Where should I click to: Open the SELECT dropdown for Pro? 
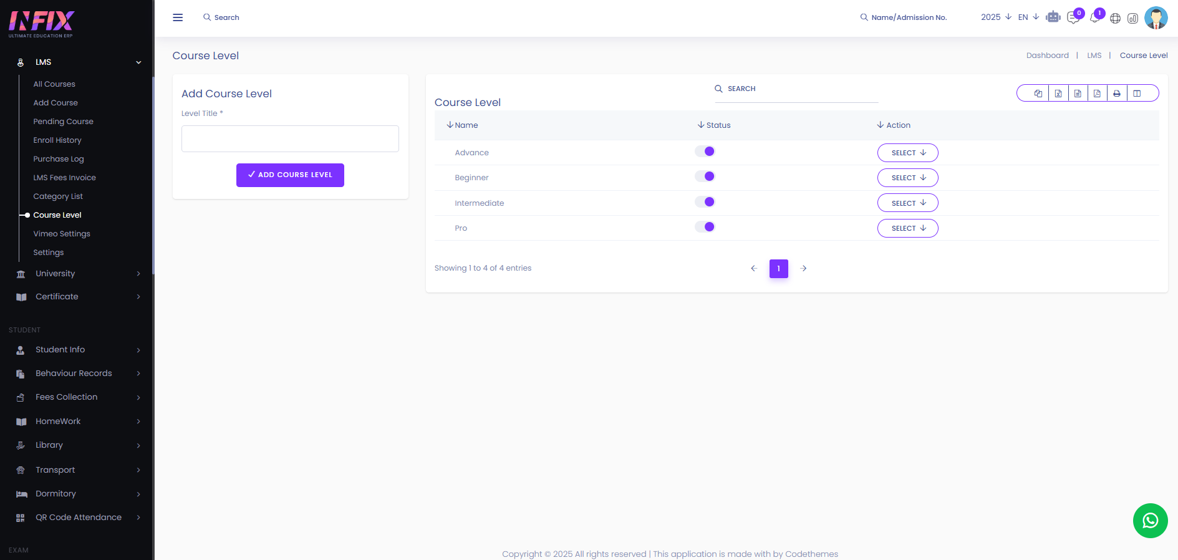[908, 228]
